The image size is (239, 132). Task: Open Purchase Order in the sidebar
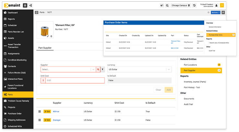(x=15, y=114)
